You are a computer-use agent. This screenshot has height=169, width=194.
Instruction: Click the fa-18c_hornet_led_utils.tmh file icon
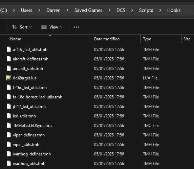click(9, 97)
